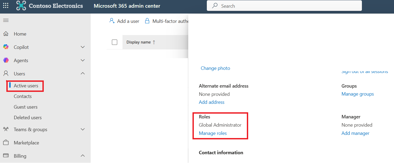The height and width of the screenshot is (163, 394).
Task: Click the Manage roles link
Action: point(213,133)
